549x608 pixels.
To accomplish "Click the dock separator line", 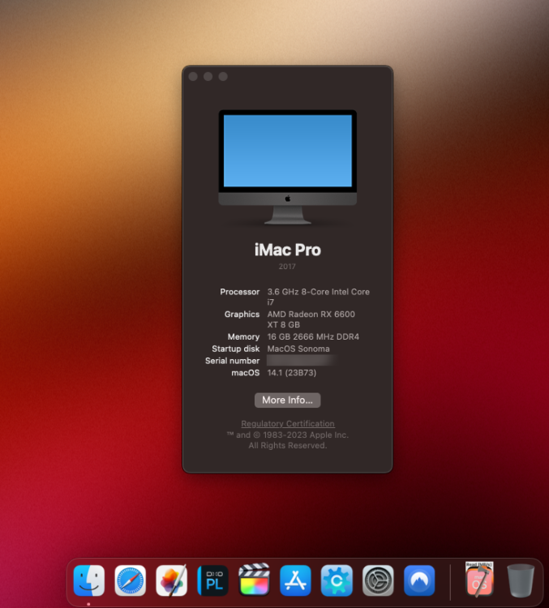I will click(x=450, y=581).
